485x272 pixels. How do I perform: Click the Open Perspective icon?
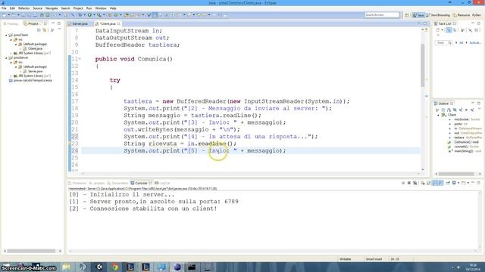tap(407, 15)
